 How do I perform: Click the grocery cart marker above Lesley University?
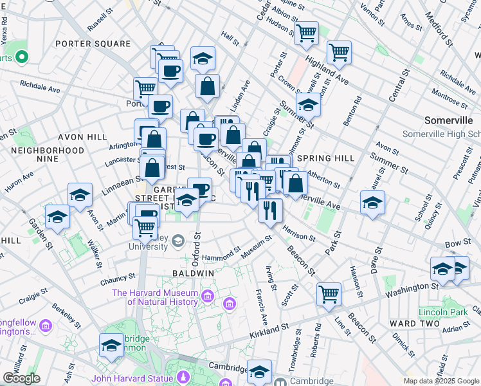pos(145,229)
